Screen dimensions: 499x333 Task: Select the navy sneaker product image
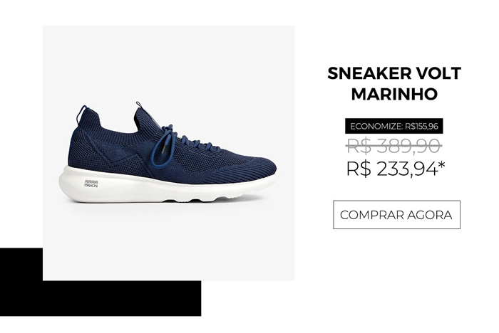tap(168, 153)
